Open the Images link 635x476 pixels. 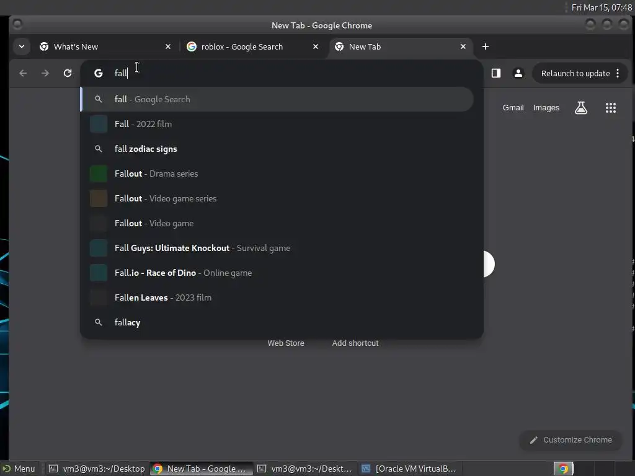coord(546,108)
